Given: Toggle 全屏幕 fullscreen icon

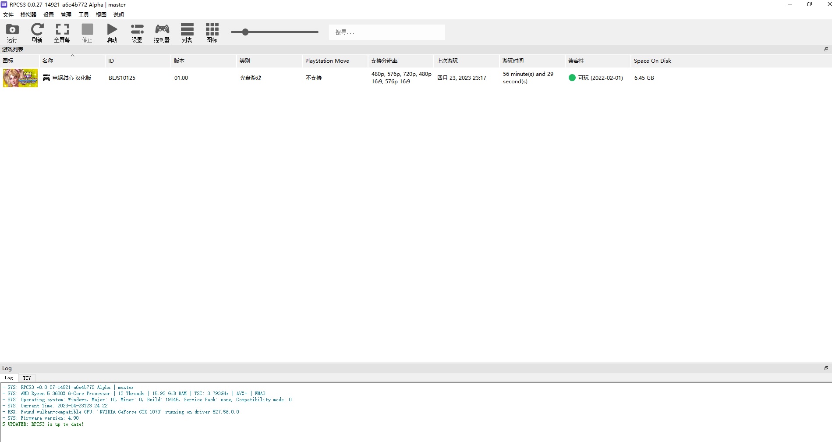Looking at the screenshot, I should pos(62,30).
